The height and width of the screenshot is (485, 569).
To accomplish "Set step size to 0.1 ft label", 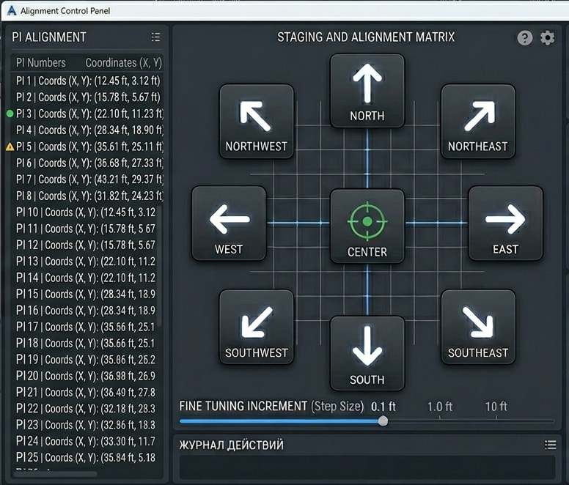I will click(383, 407).
